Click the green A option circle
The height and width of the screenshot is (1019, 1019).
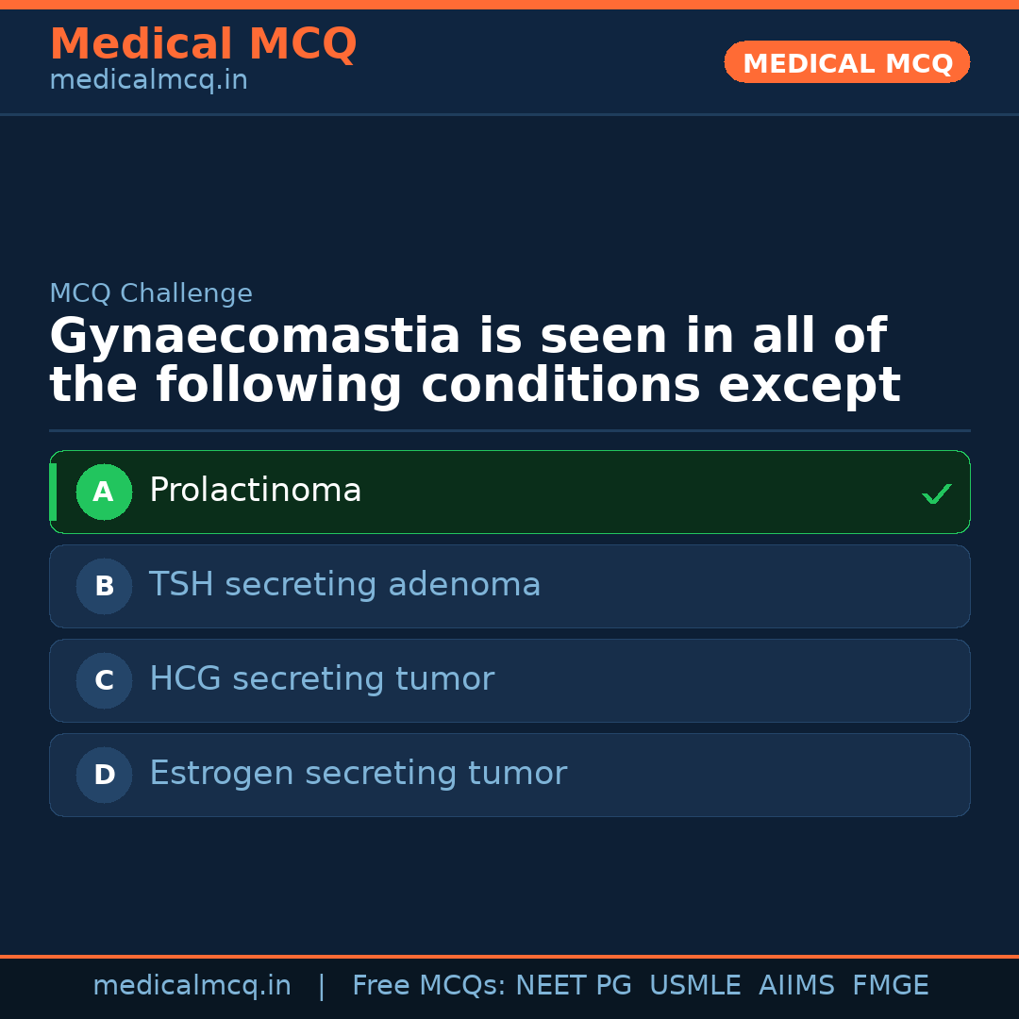pos(104,492)
